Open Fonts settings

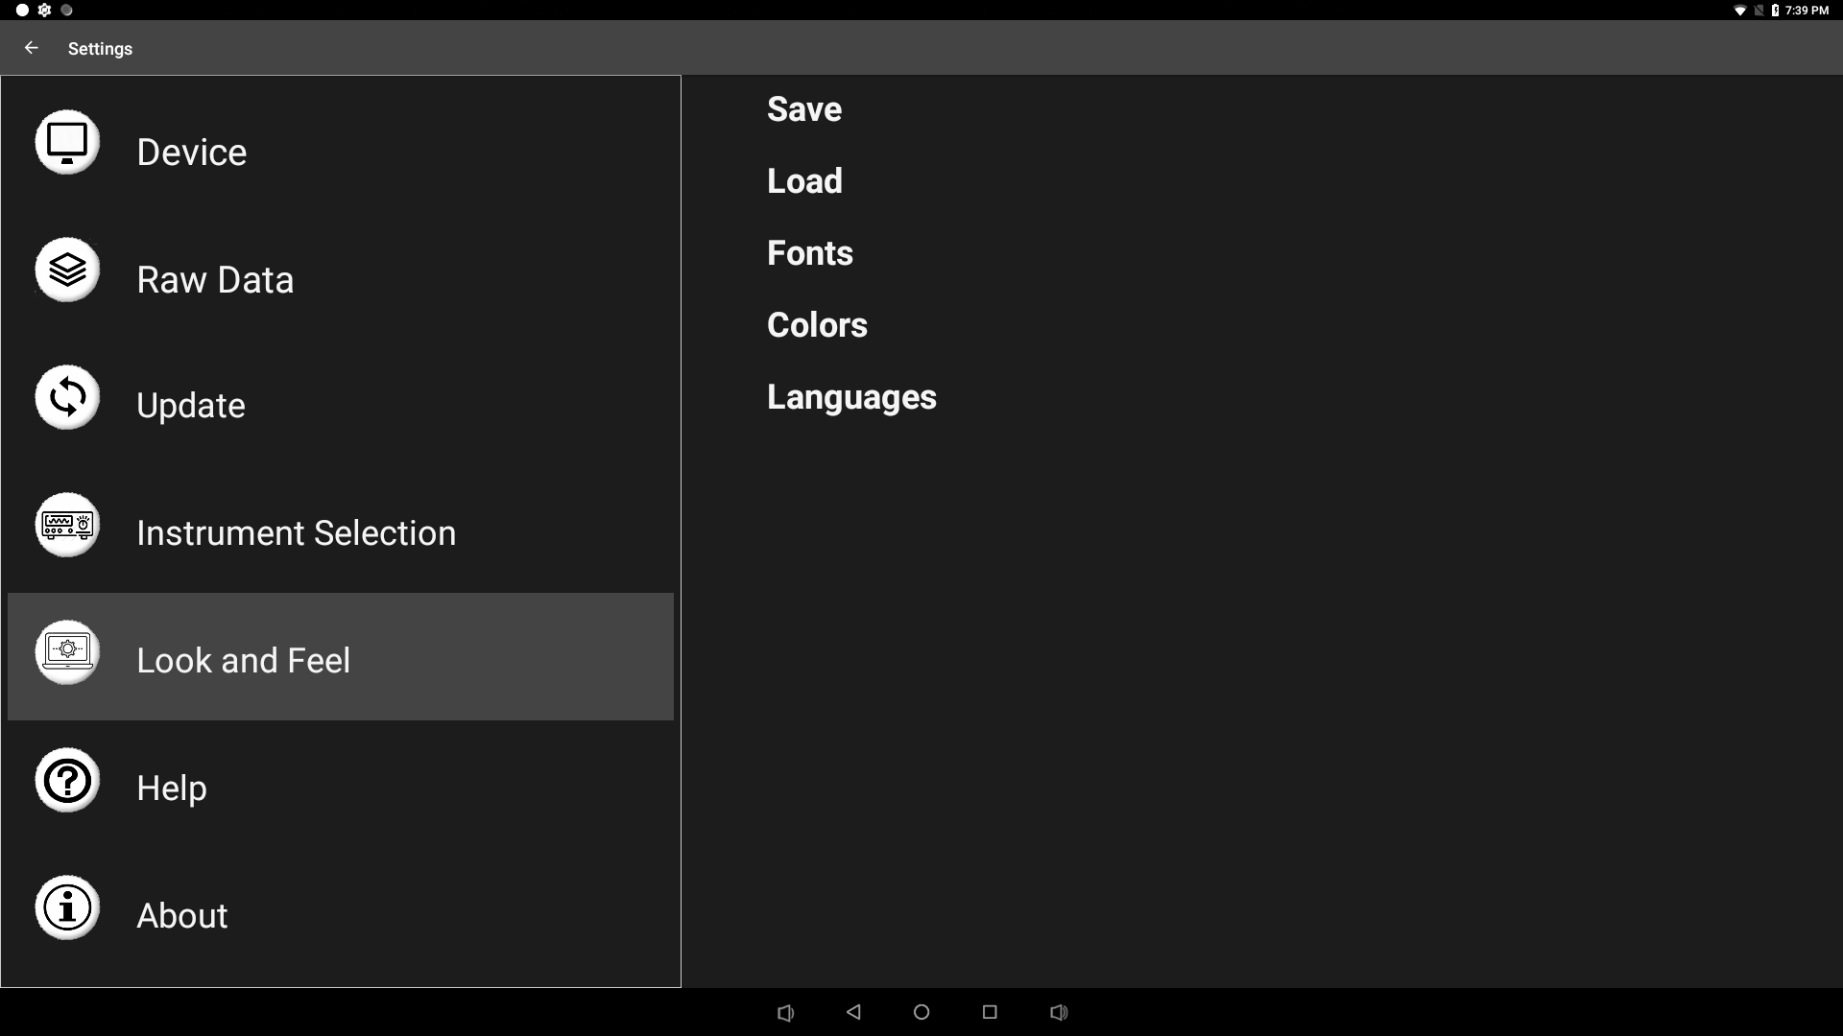click(x=809, y=253)
